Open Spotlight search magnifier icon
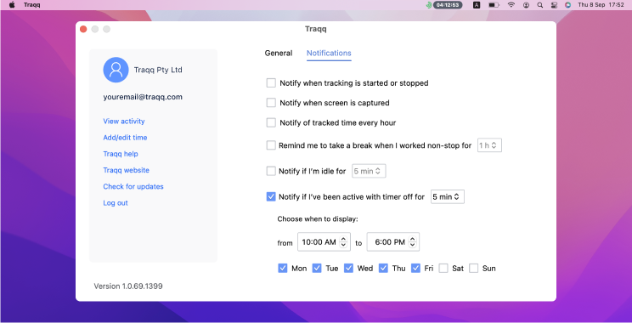This screenshot has height=323, width=632. 539,5
